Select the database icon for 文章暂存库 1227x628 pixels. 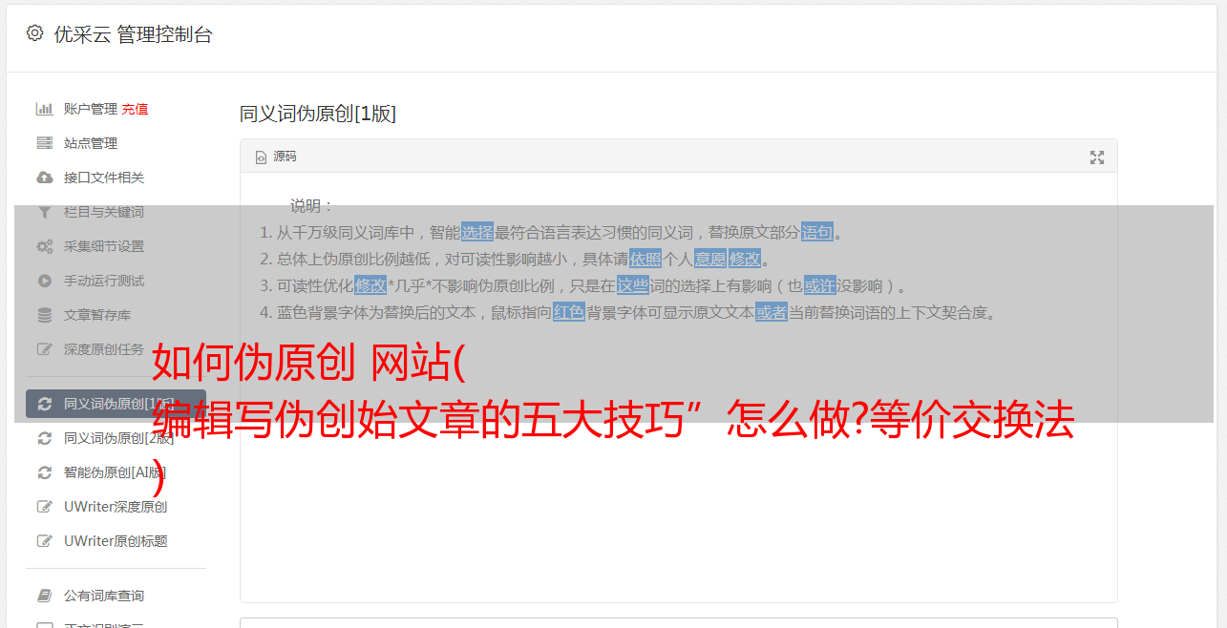pyautogui.click(x=44, y=315)
